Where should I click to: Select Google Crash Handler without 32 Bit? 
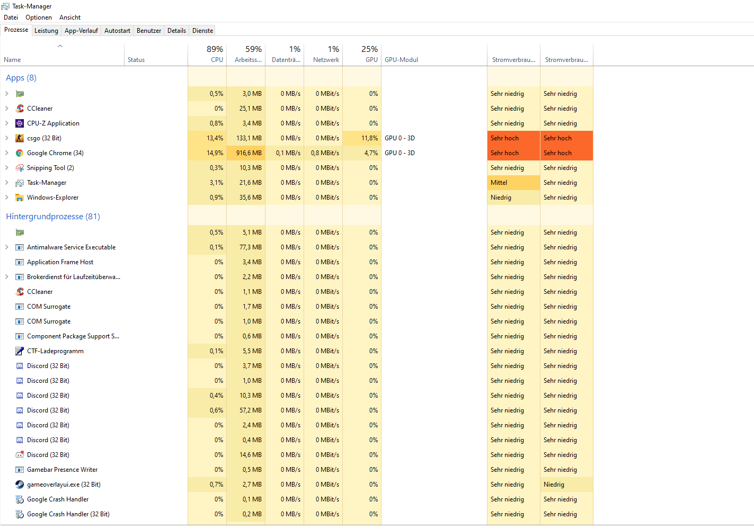coord(297,499)
